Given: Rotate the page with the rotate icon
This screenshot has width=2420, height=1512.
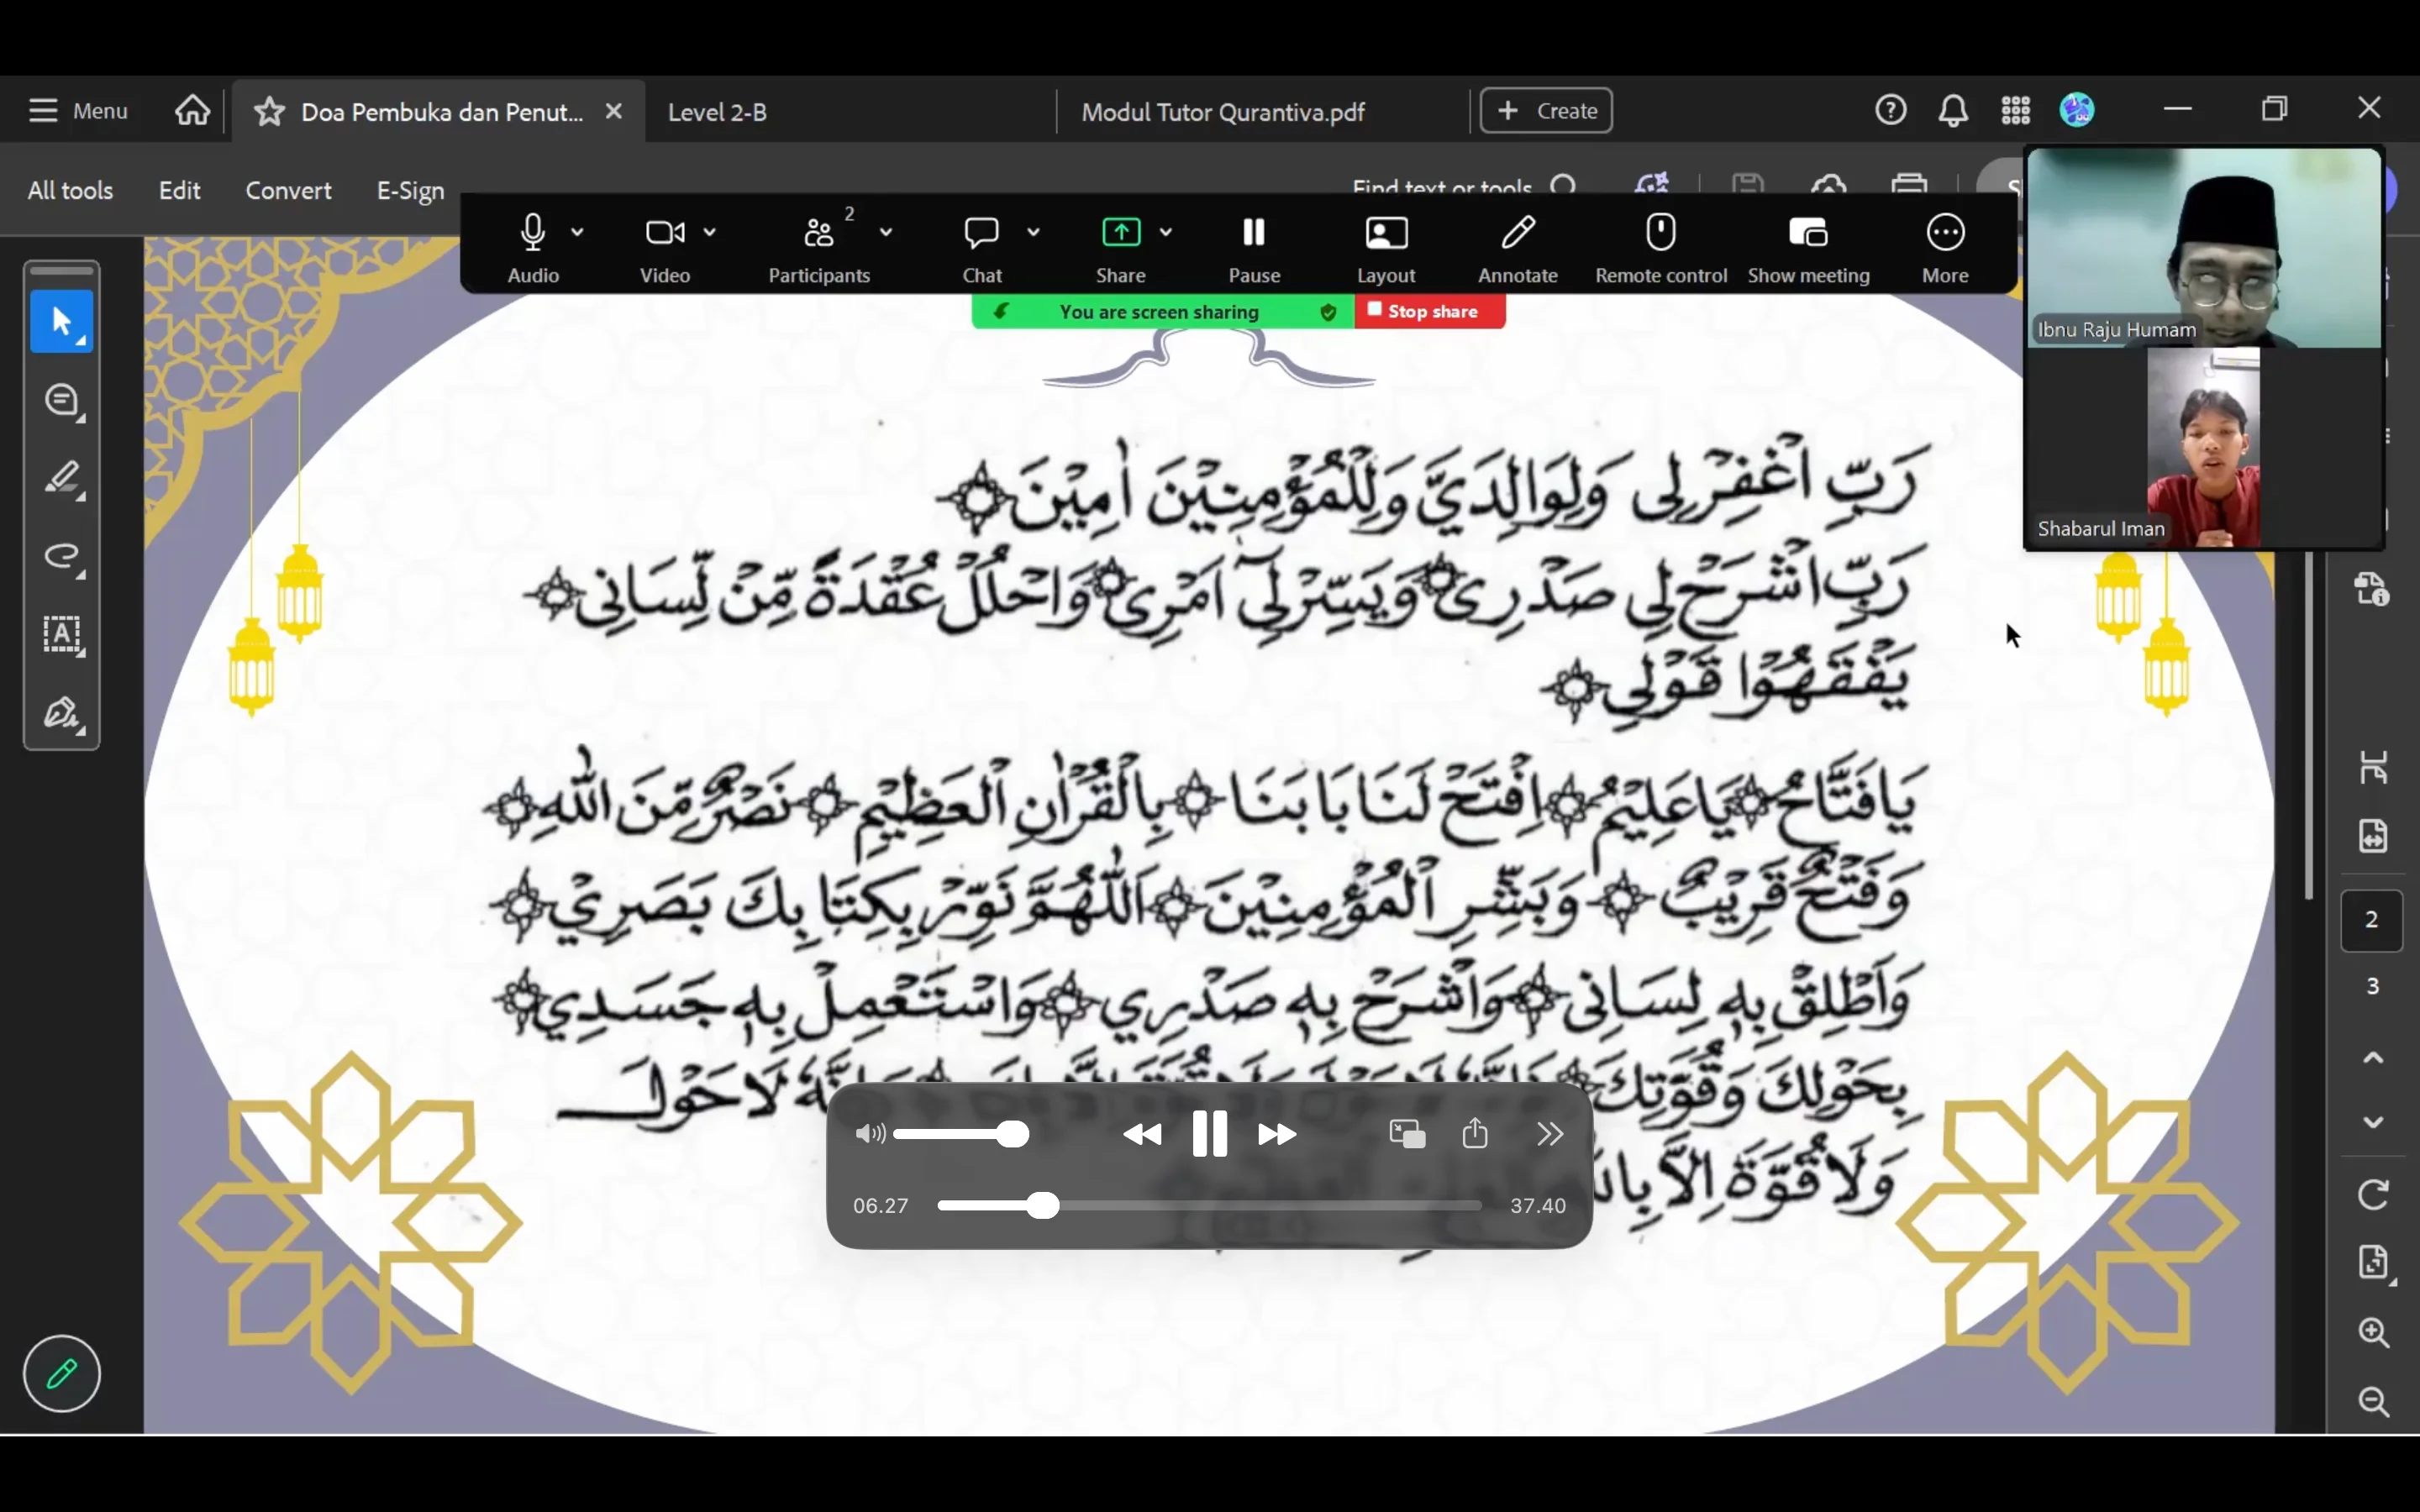Looking at the screenshot, I should [2374, 1194].
